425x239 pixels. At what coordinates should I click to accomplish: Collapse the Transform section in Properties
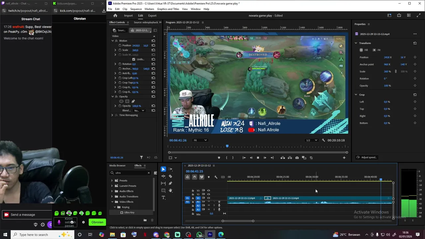tap(356, 43)
